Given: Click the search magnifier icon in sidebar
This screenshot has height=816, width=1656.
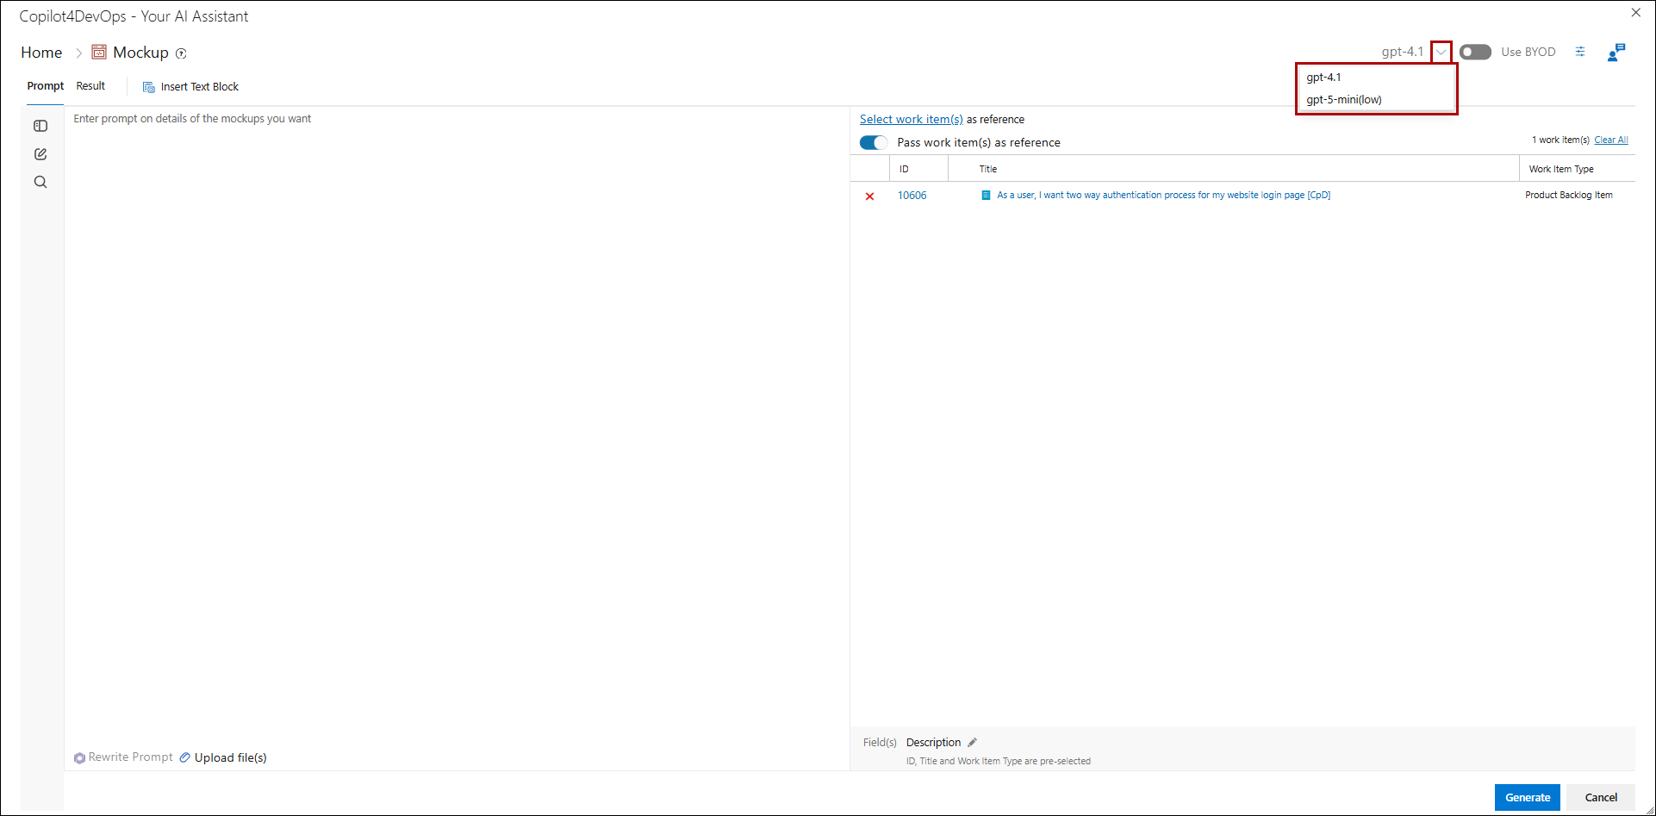Looking at the screenshot, I should [40, 183].
